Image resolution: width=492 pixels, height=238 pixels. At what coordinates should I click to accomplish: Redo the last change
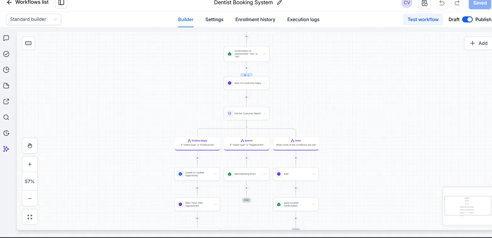(x=457, y=3)
